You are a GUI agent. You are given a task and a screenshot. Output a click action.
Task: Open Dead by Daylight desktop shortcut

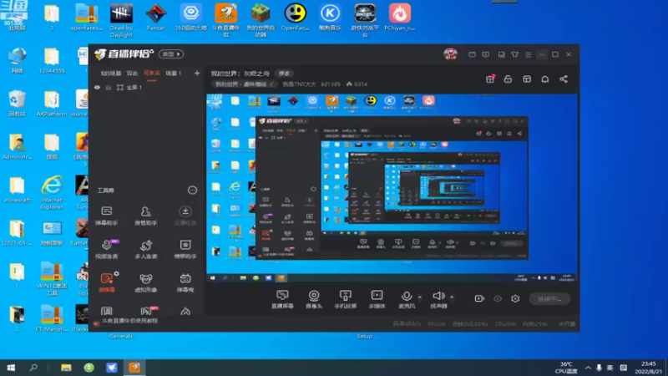pos(121,19)
